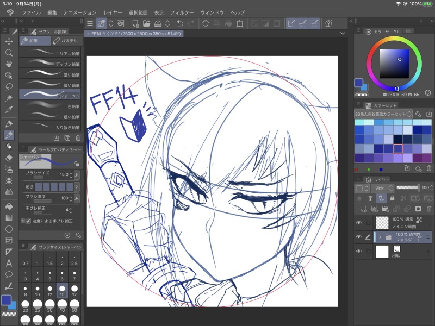Delete the selected layer with trash icon
435x326 pixels.
[429, 209]
